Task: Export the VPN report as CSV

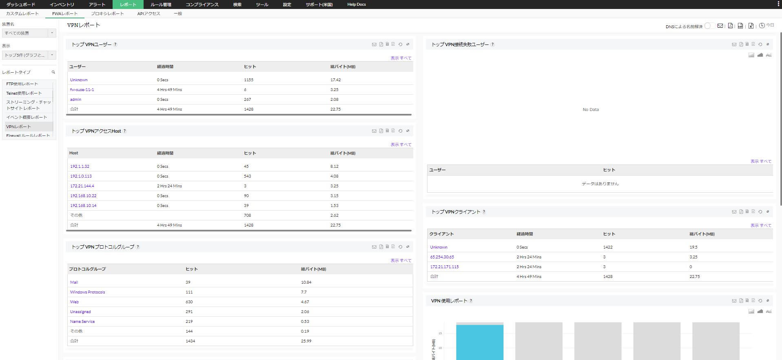Action: [740, 26]
